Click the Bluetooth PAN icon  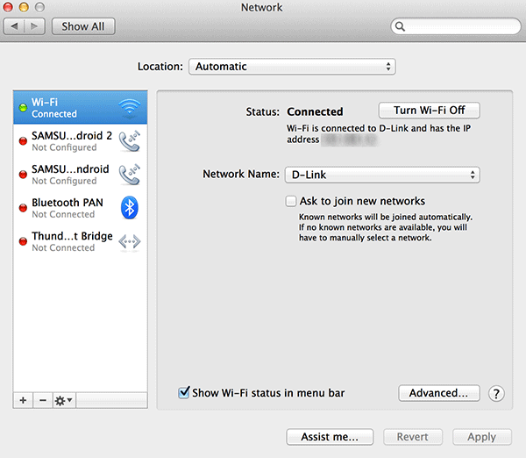tap(130, 208)
